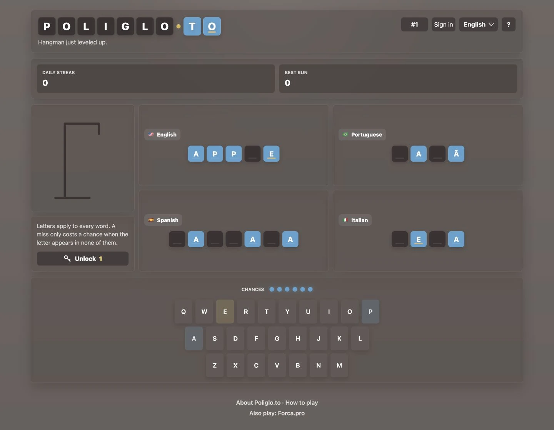Guess letter W on the keyboard

(204, 311)
